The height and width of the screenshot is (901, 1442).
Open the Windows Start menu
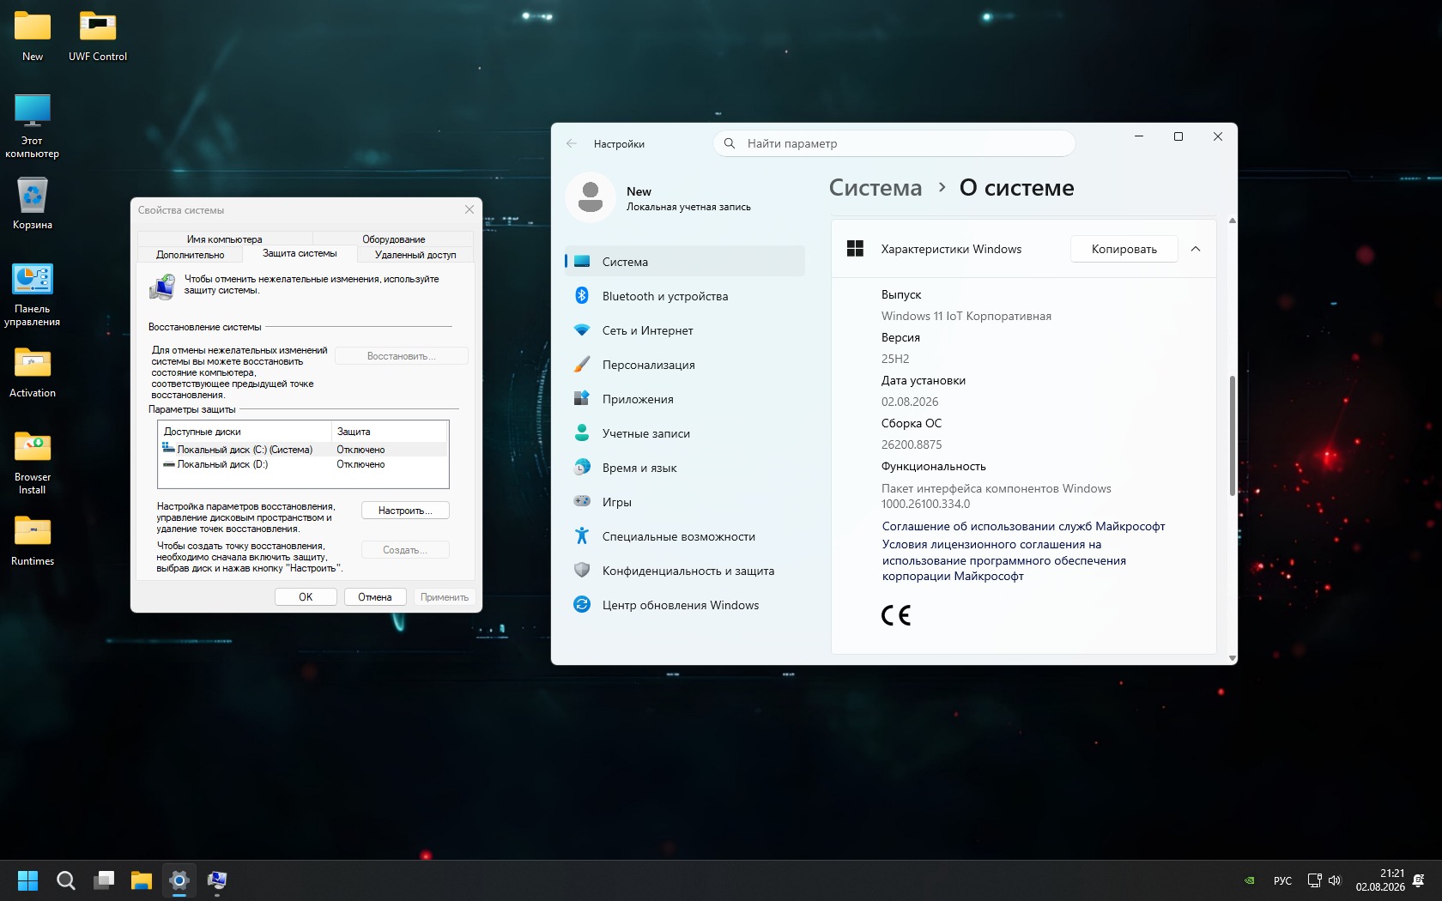(27, 880)
